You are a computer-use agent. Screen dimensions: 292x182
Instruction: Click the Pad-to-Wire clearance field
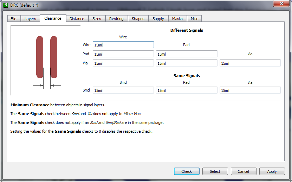pos(123,54)
